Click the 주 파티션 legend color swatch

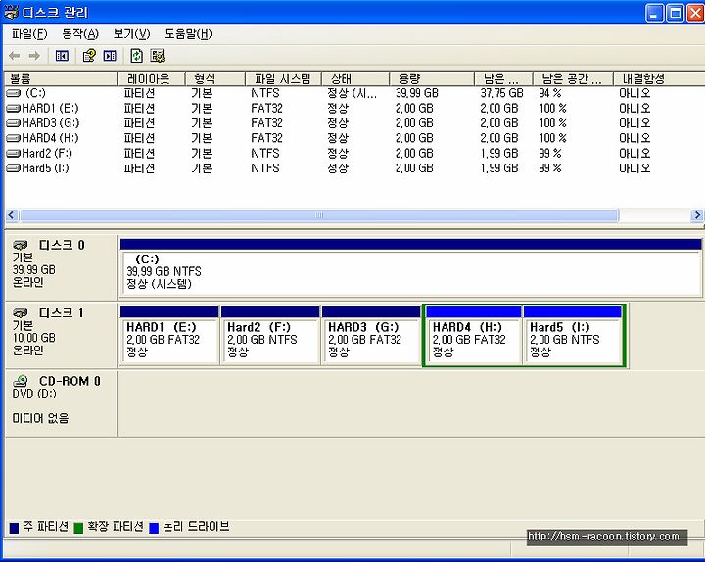click(x=15, y=528)
